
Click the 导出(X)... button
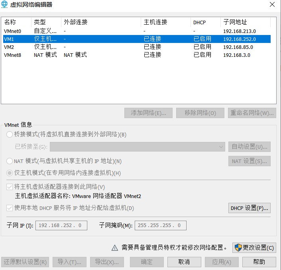point(107,262)
